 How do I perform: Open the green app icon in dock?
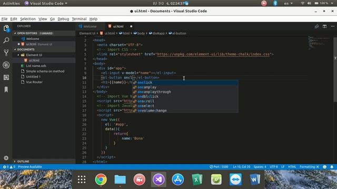(216, 180)
